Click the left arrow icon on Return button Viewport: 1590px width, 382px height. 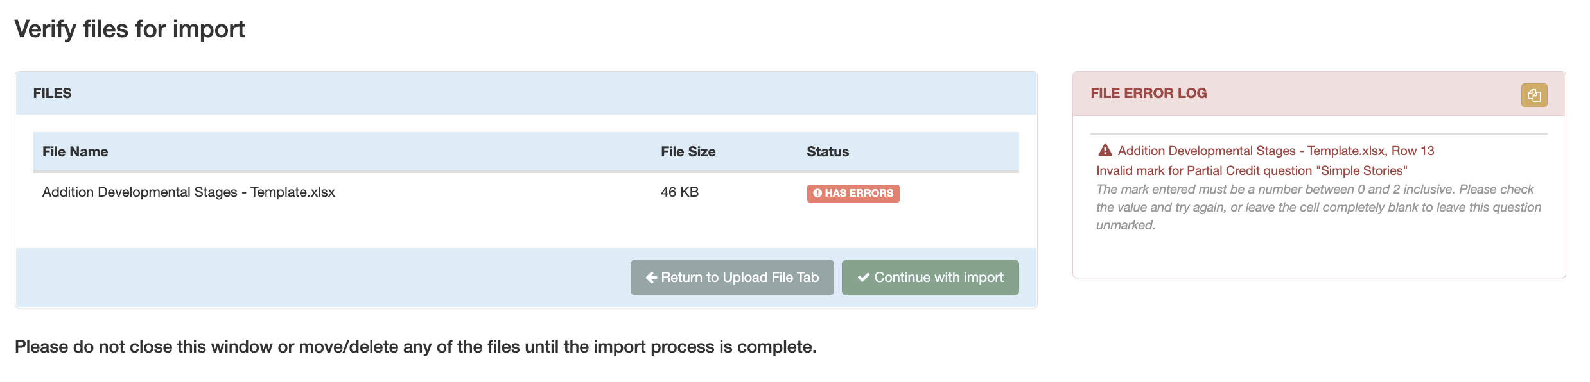click(x=651, y=278)
